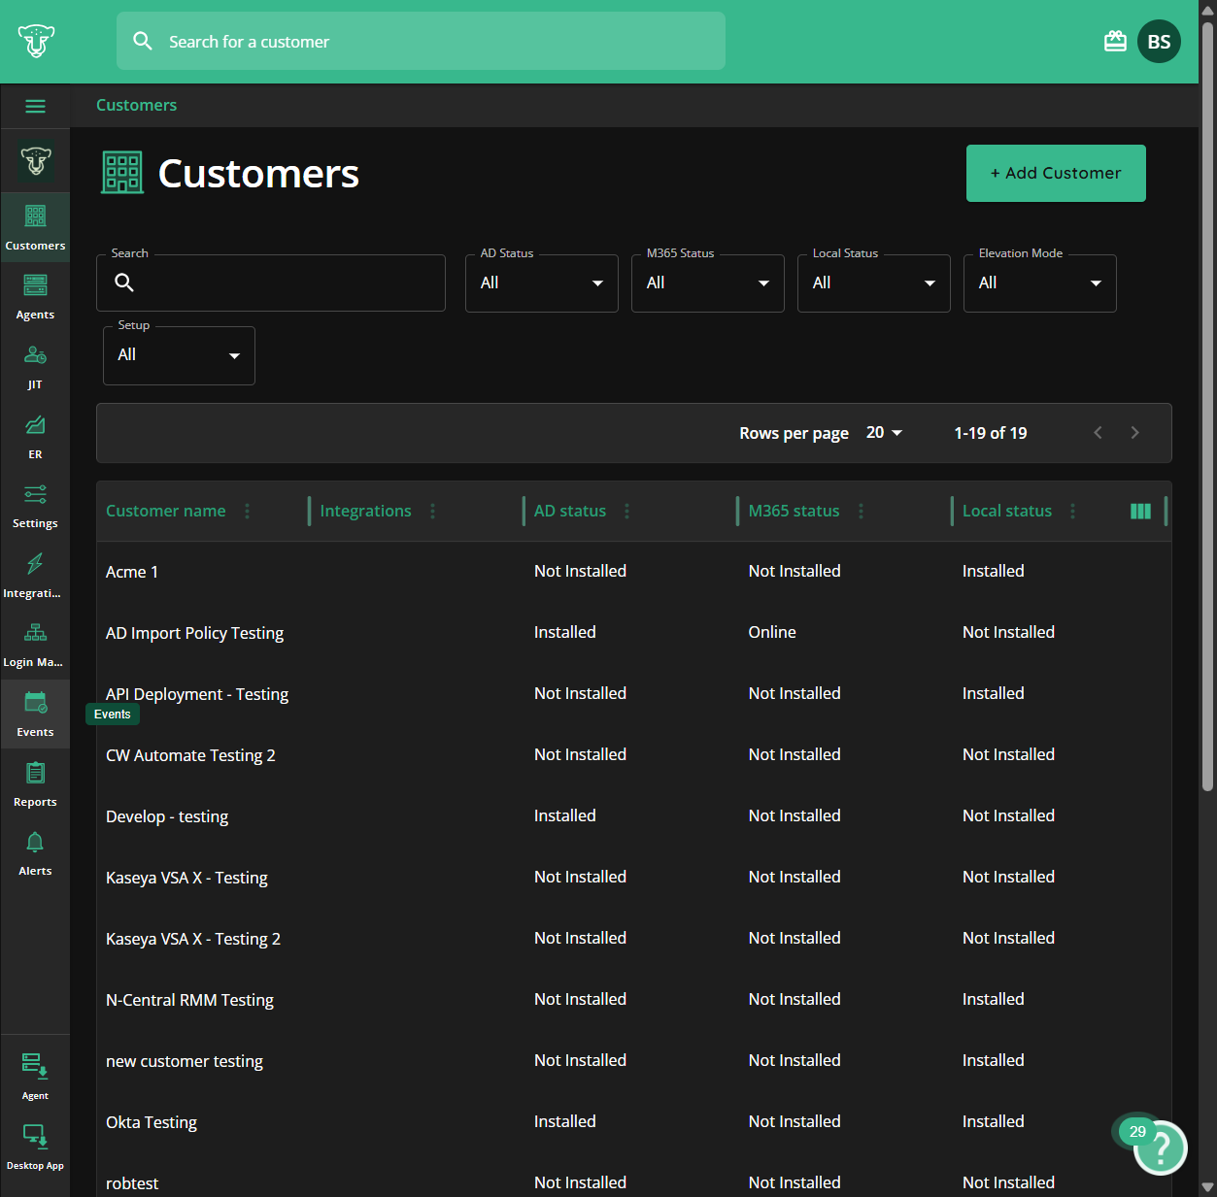The height and width of the screenshot is (1197, 1217).
Task: Click the Desktop App download icon
Action: pos(35,1146)
